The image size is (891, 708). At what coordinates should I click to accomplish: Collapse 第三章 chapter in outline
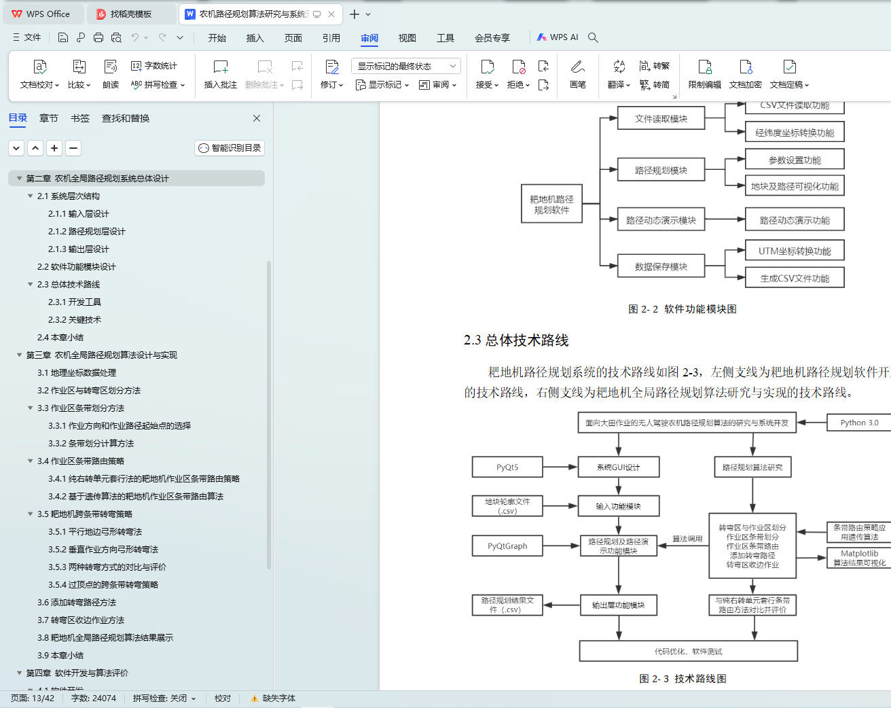coord(19,355)
